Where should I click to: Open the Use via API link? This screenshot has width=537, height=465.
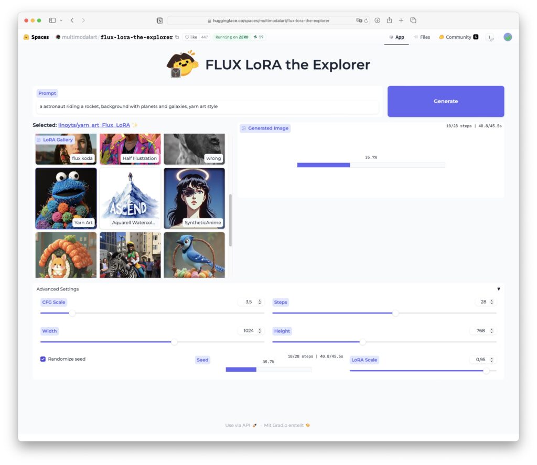241,425
